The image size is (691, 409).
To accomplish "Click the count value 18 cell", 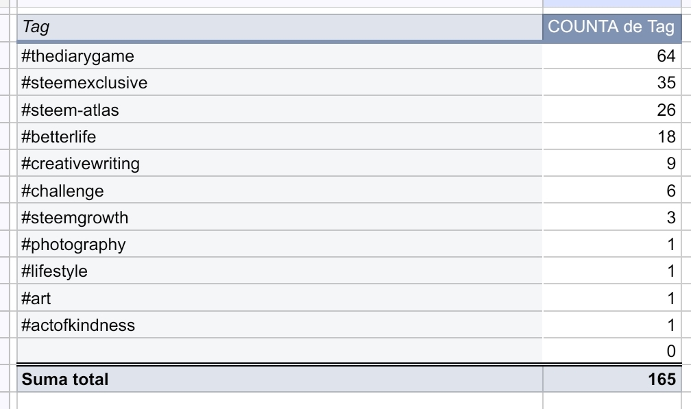I will click(x=611, y=136).
